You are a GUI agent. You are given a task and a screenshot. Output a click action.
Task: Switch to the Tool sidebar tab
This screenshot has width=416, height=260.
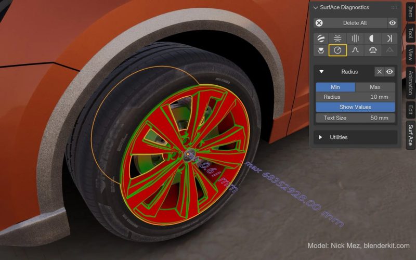pos(410,33)
